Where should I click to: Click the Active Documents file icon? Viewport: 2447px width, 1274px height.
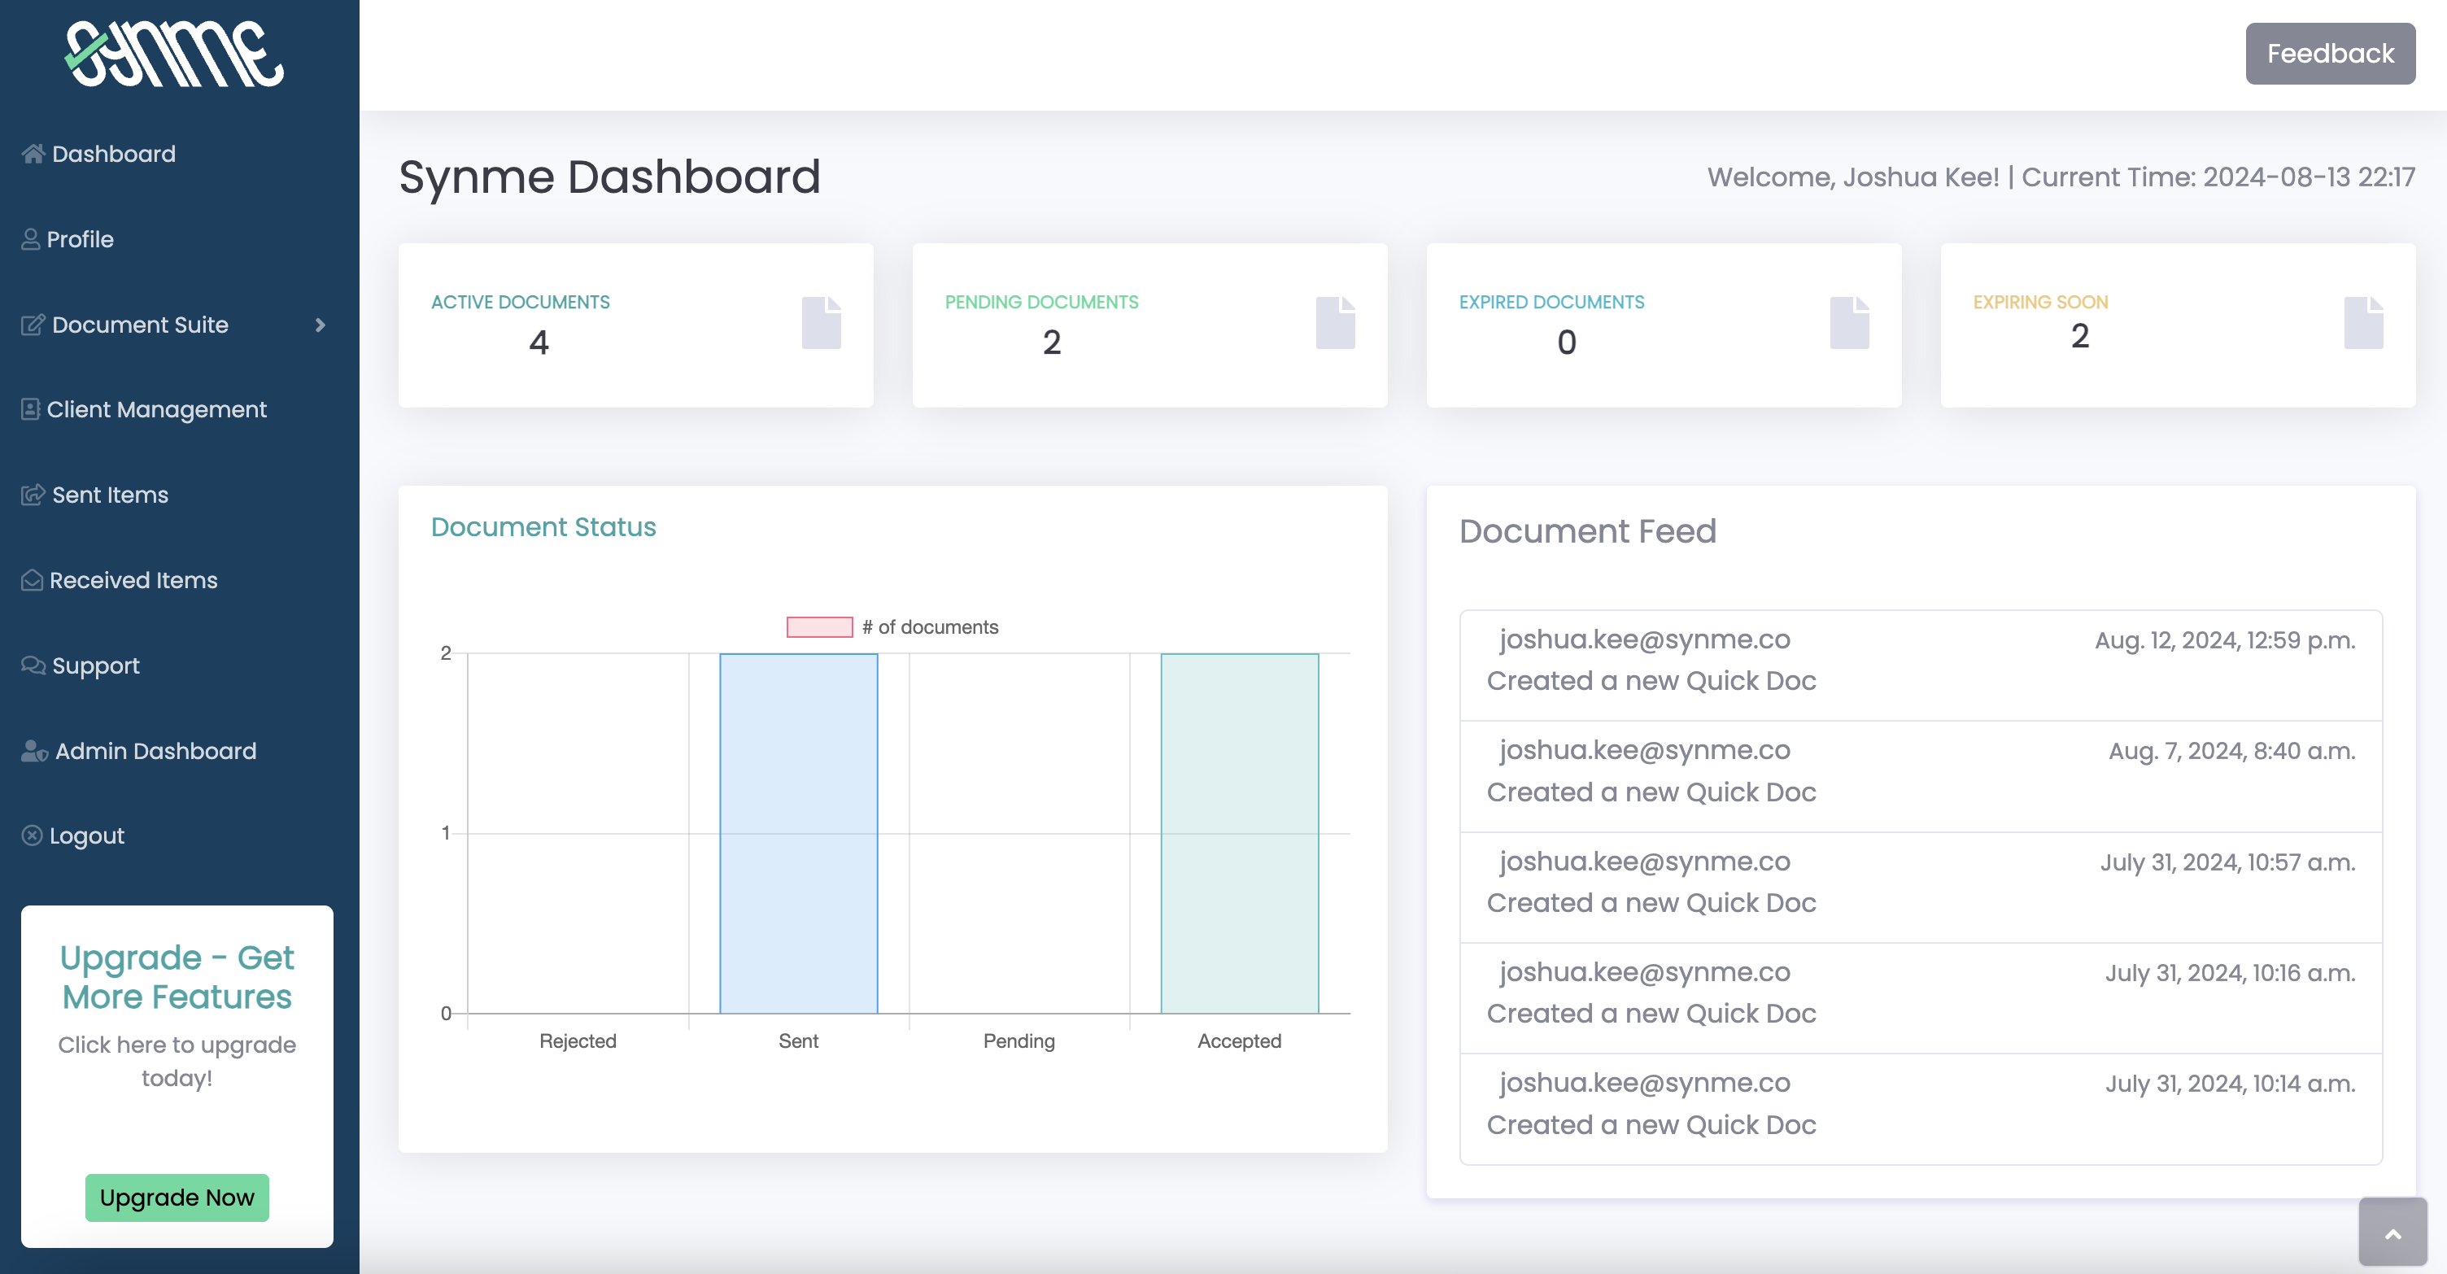(x=821, y=323)
